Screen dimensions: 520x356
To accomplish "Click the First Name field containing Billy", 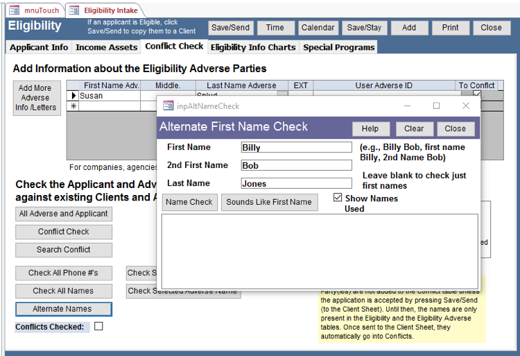I will [297, 147].
